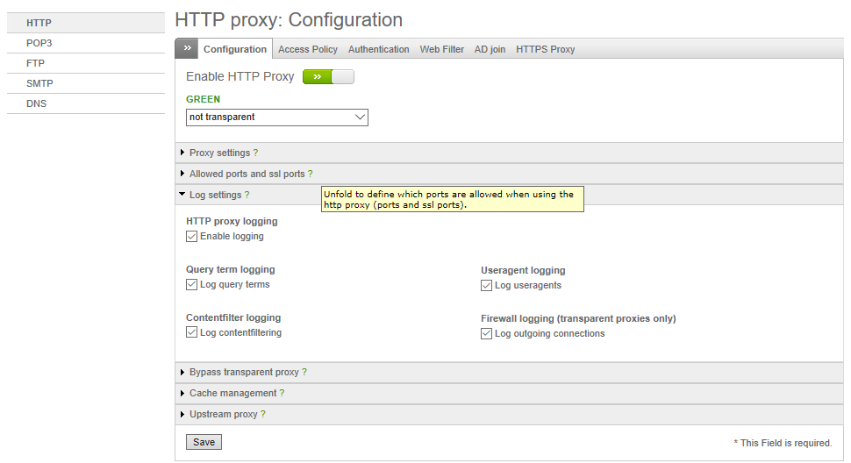
Task: Uncheck the Enable logging checkbox
Action: pos(191,237)
